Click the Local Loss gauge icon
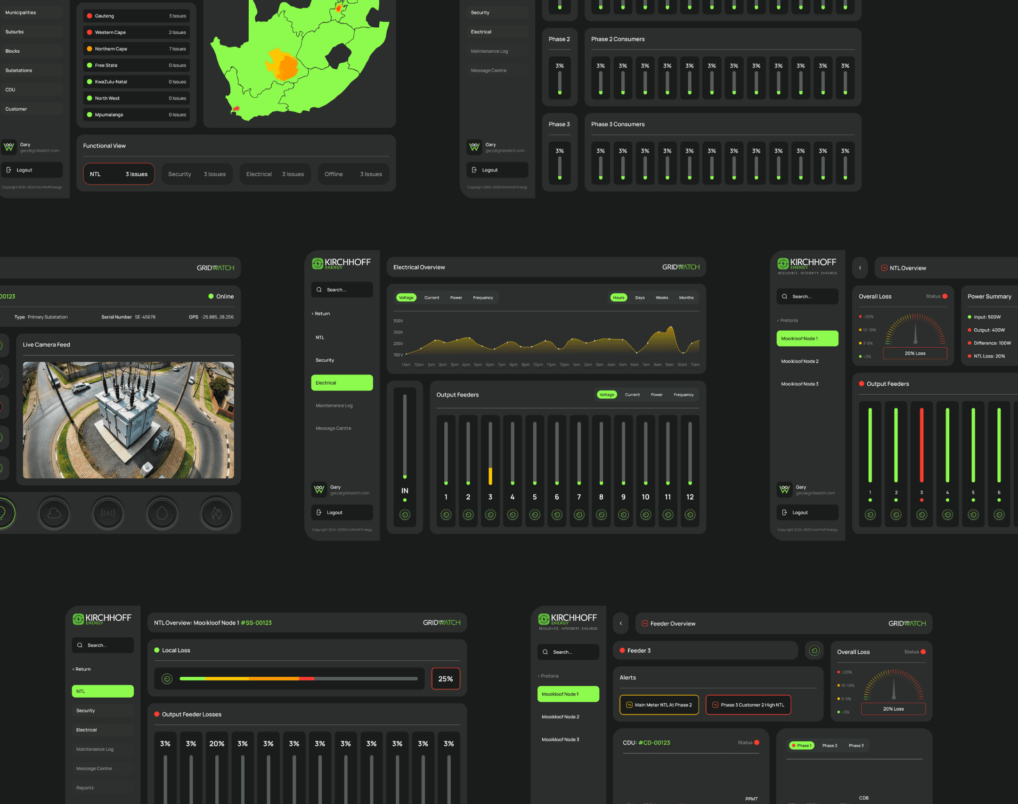1018x804 pixels. coord(167,679)
